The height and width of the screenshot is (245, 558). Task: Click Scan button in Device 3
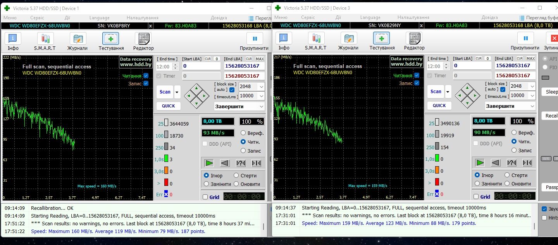(x=436, y=92)
